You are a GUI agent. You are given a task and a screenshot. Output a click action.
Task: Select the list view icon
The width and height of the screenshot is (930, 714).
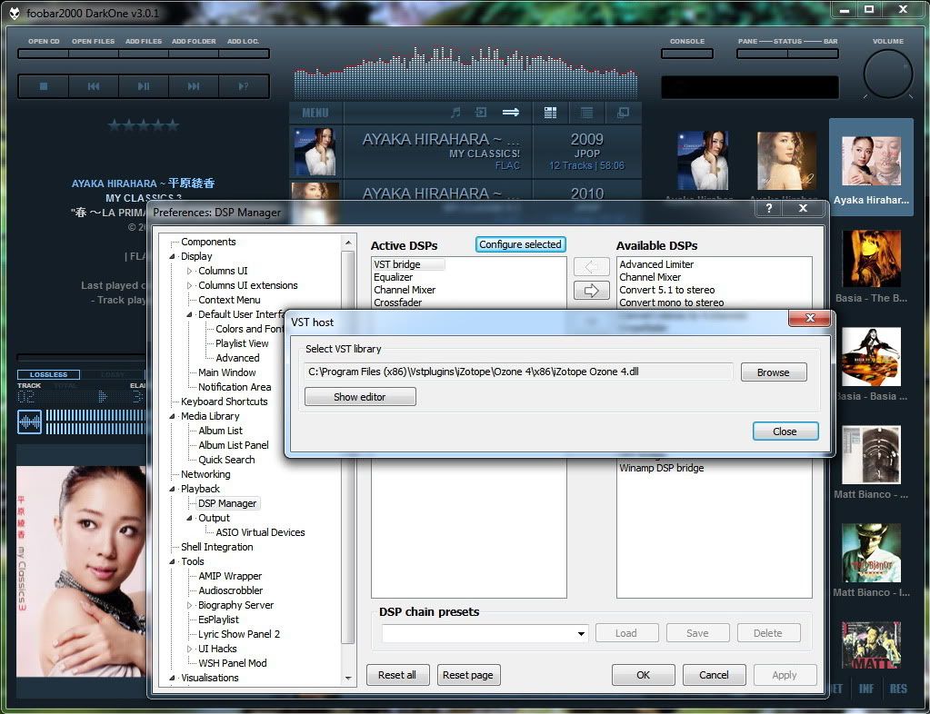(586, 113)
